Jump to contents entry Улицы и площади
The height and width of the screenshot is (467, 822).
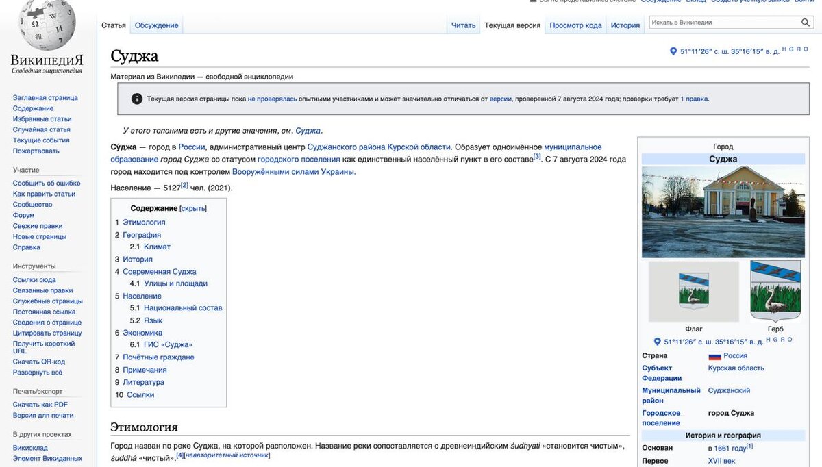pos(175,283)
